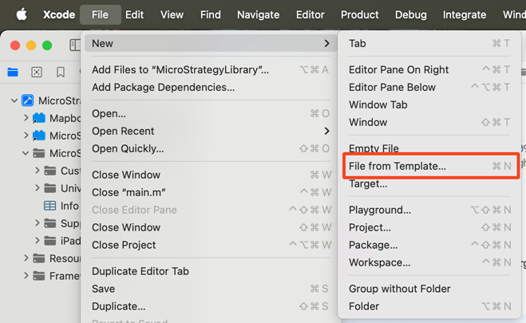The width and height of the screenshot is (526, 323).
Task: Select Target... in New submenu
Action: coord(429,184)
